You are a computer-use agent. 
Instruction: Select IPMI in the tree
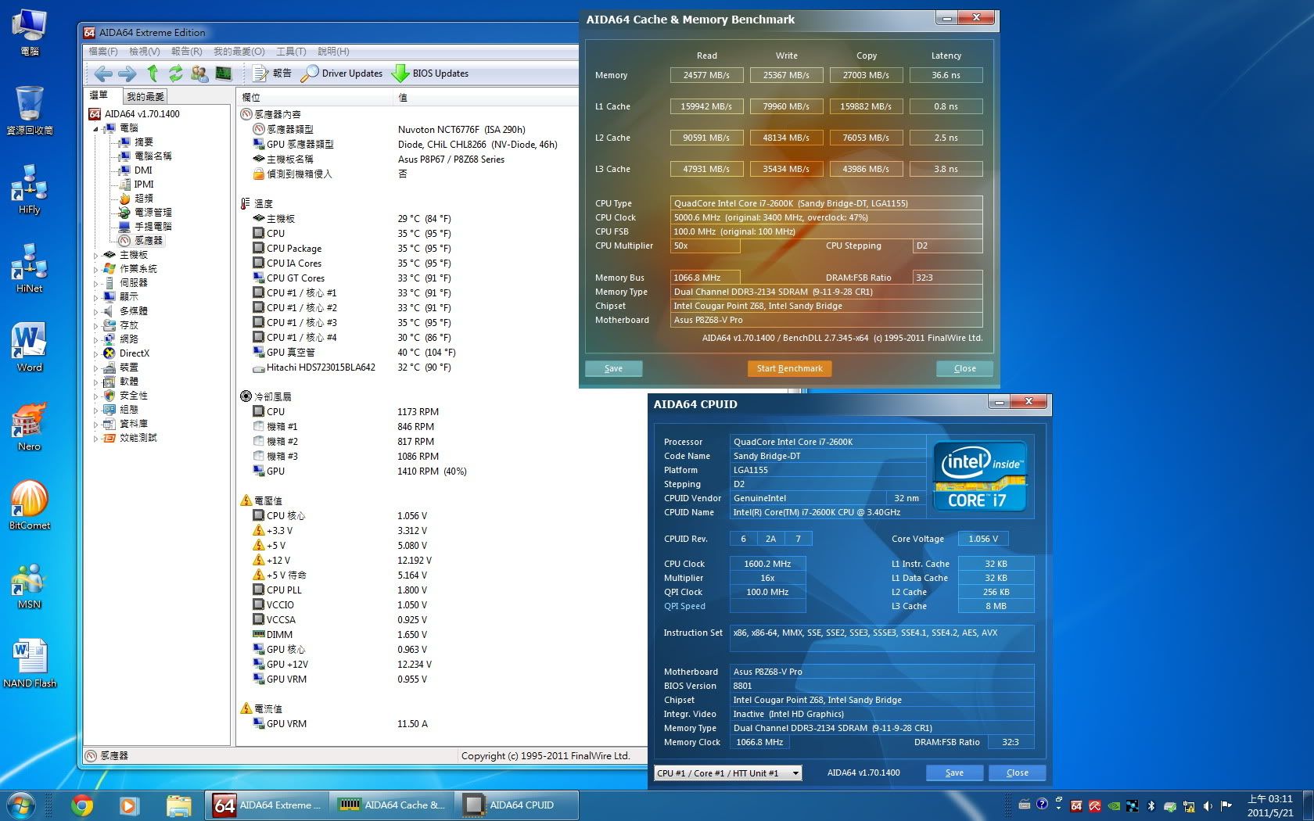(x=144, y=185)
